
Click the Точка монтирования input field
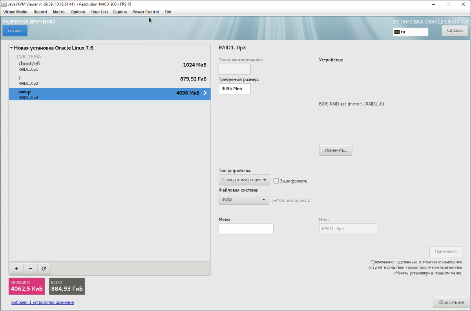[234, 69]
